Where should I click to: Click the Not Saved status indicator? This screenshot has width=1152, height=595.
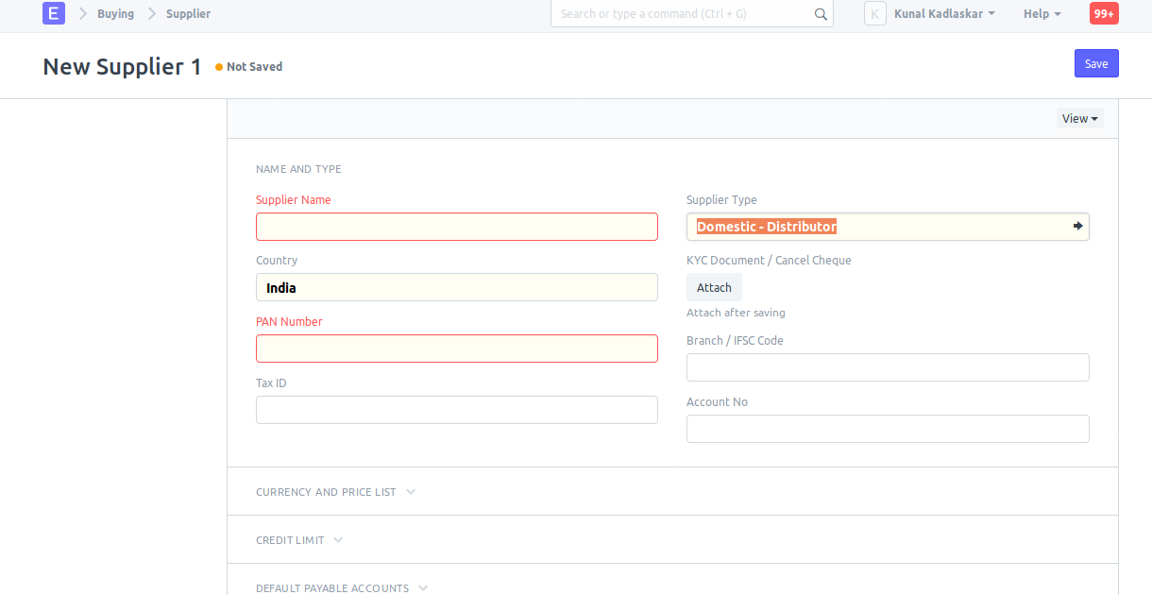[x=248, y=66]
